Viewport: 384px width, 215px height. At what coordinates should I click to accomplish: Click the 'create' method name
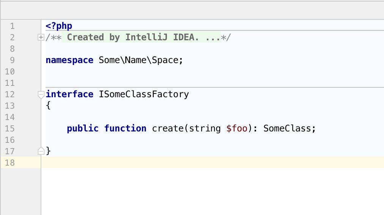[x=168, y=128]
